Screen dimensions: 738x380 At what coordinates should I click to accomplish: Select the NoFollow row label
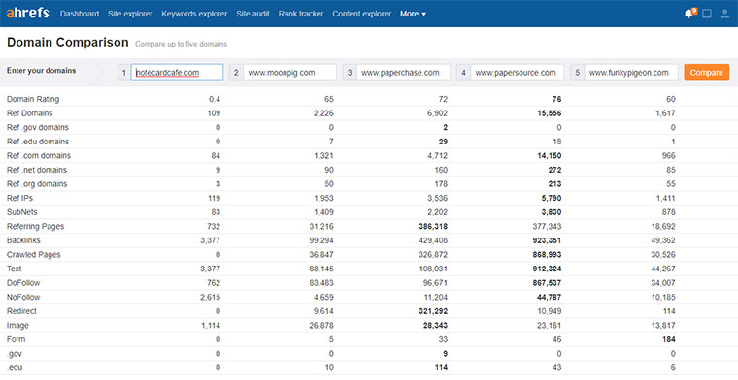23,297
